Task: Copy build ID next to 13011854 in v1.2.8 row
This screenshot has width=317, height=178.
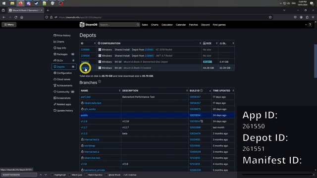Action: [202, 121]
